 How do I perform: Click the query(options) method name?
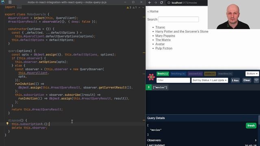(x=13, y=51)
